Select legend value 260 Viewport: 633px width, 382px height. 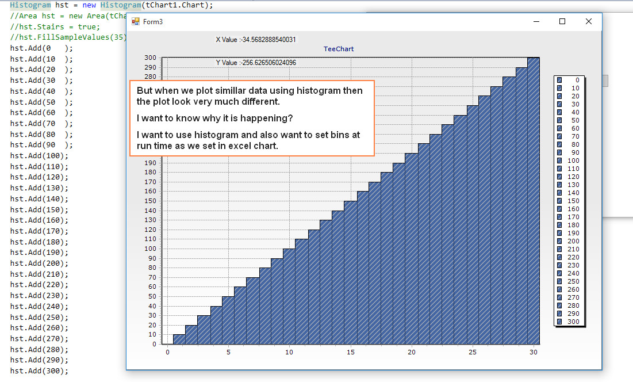click(573, 289)
